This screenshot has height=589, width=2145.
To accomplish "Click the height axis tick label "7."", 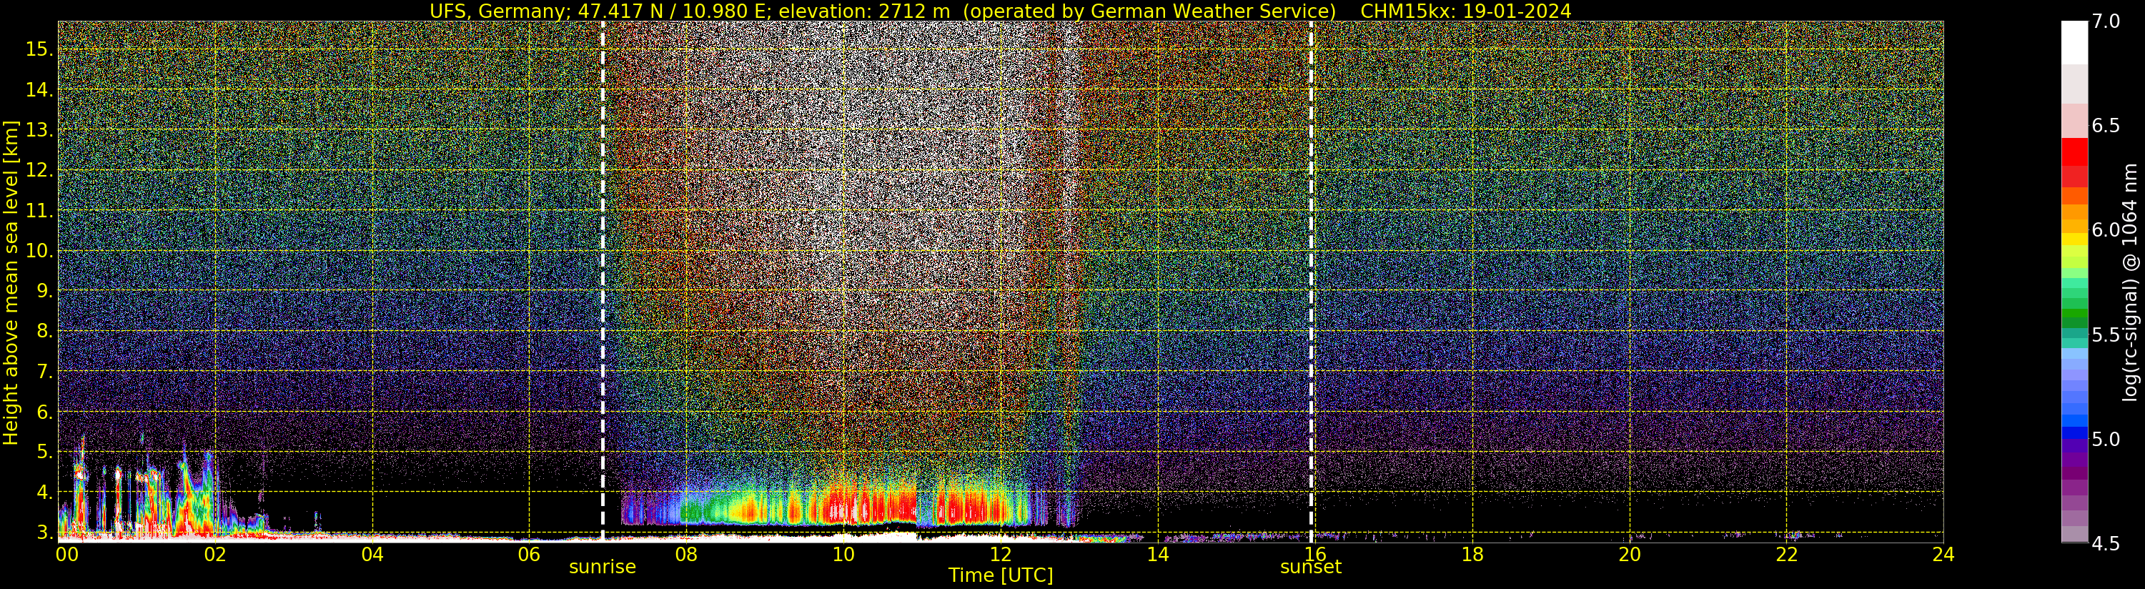I will pyautogui.click(x=45, y=372).
